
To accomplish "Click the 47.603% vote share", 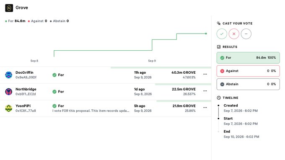I will coord(189,77).
